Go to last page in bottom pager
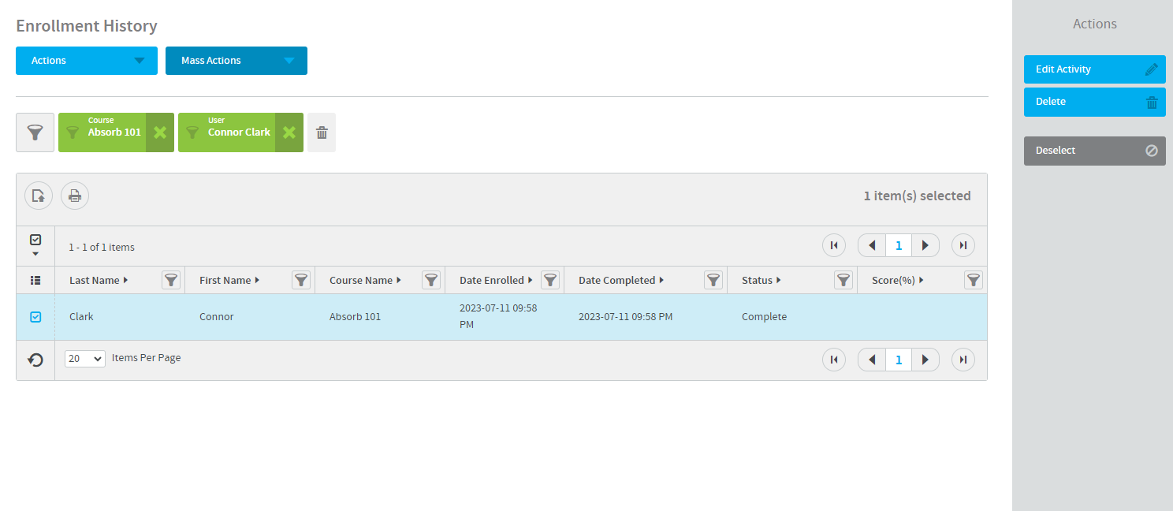The height and width of the screenshot is (511, 1173). (x=963, y=360)
